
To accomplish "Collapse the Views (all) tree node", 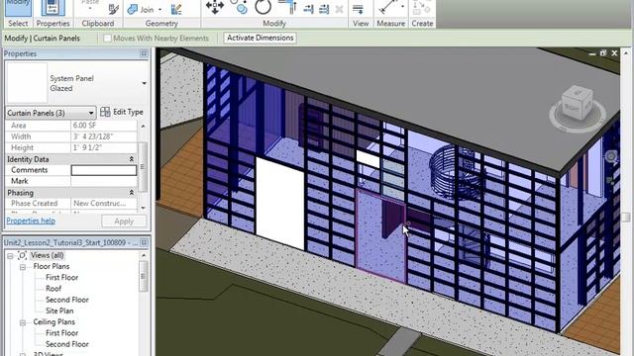I will (x=10, y=256).
